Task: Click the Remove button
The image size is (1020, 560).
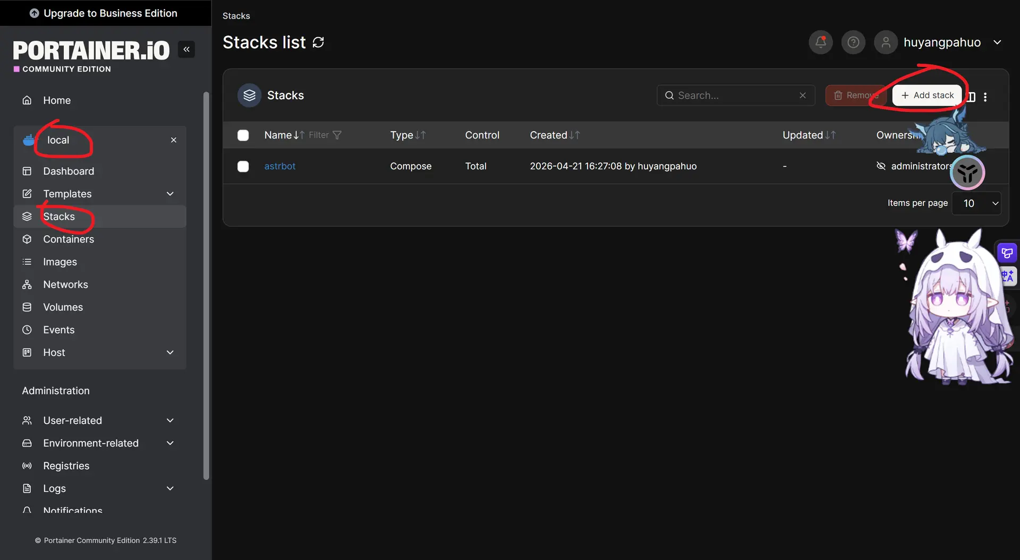Action: tap(855, 96)
